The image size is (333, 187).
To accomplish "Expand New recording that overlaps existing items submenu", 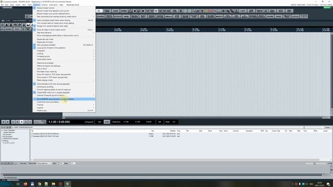I will [64, 17].
